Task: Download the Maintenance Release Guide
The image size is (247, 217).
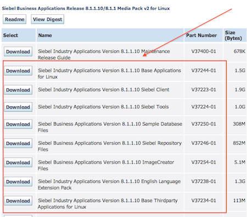Action: pyautogui.click(x=18, y=52)
